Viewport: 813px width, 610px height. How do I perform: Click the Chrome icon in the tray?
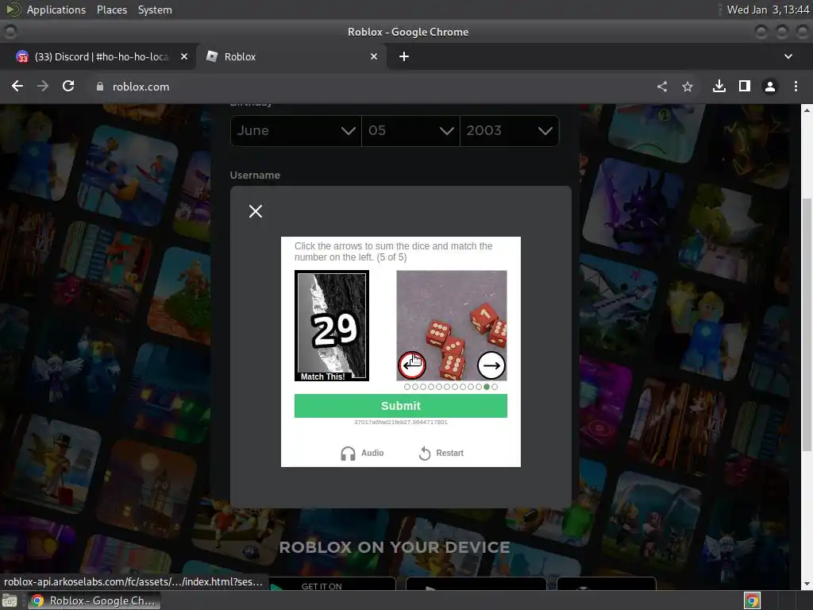(752, 600)
